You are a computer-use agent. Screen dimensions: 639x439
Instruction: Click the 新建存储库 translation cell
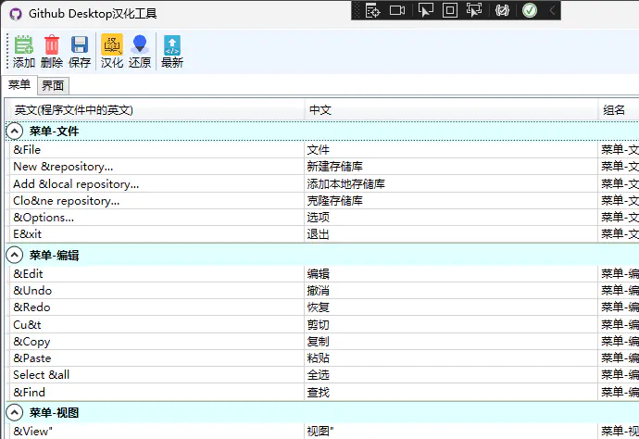coord(451,167)
